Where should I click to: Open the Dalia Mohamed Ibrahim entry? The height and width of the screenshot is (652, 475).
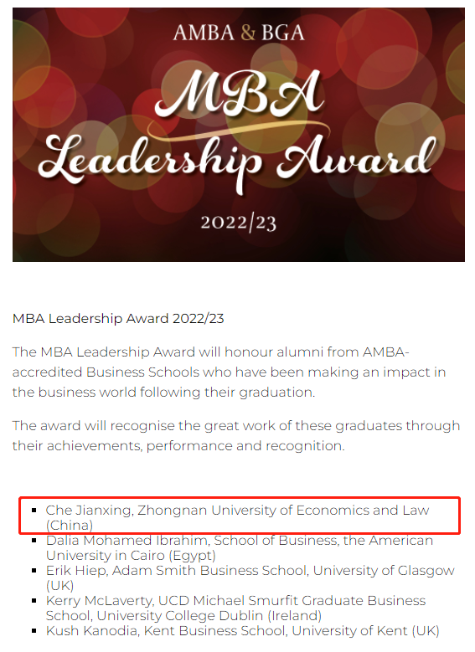click(x=240, y=547)
